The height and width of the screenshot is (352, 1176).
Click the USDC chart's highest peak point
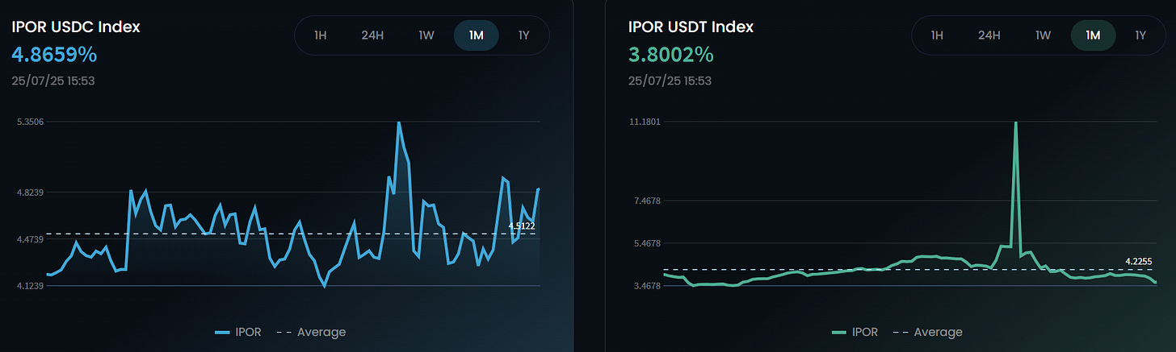click(x=398, y=122)
